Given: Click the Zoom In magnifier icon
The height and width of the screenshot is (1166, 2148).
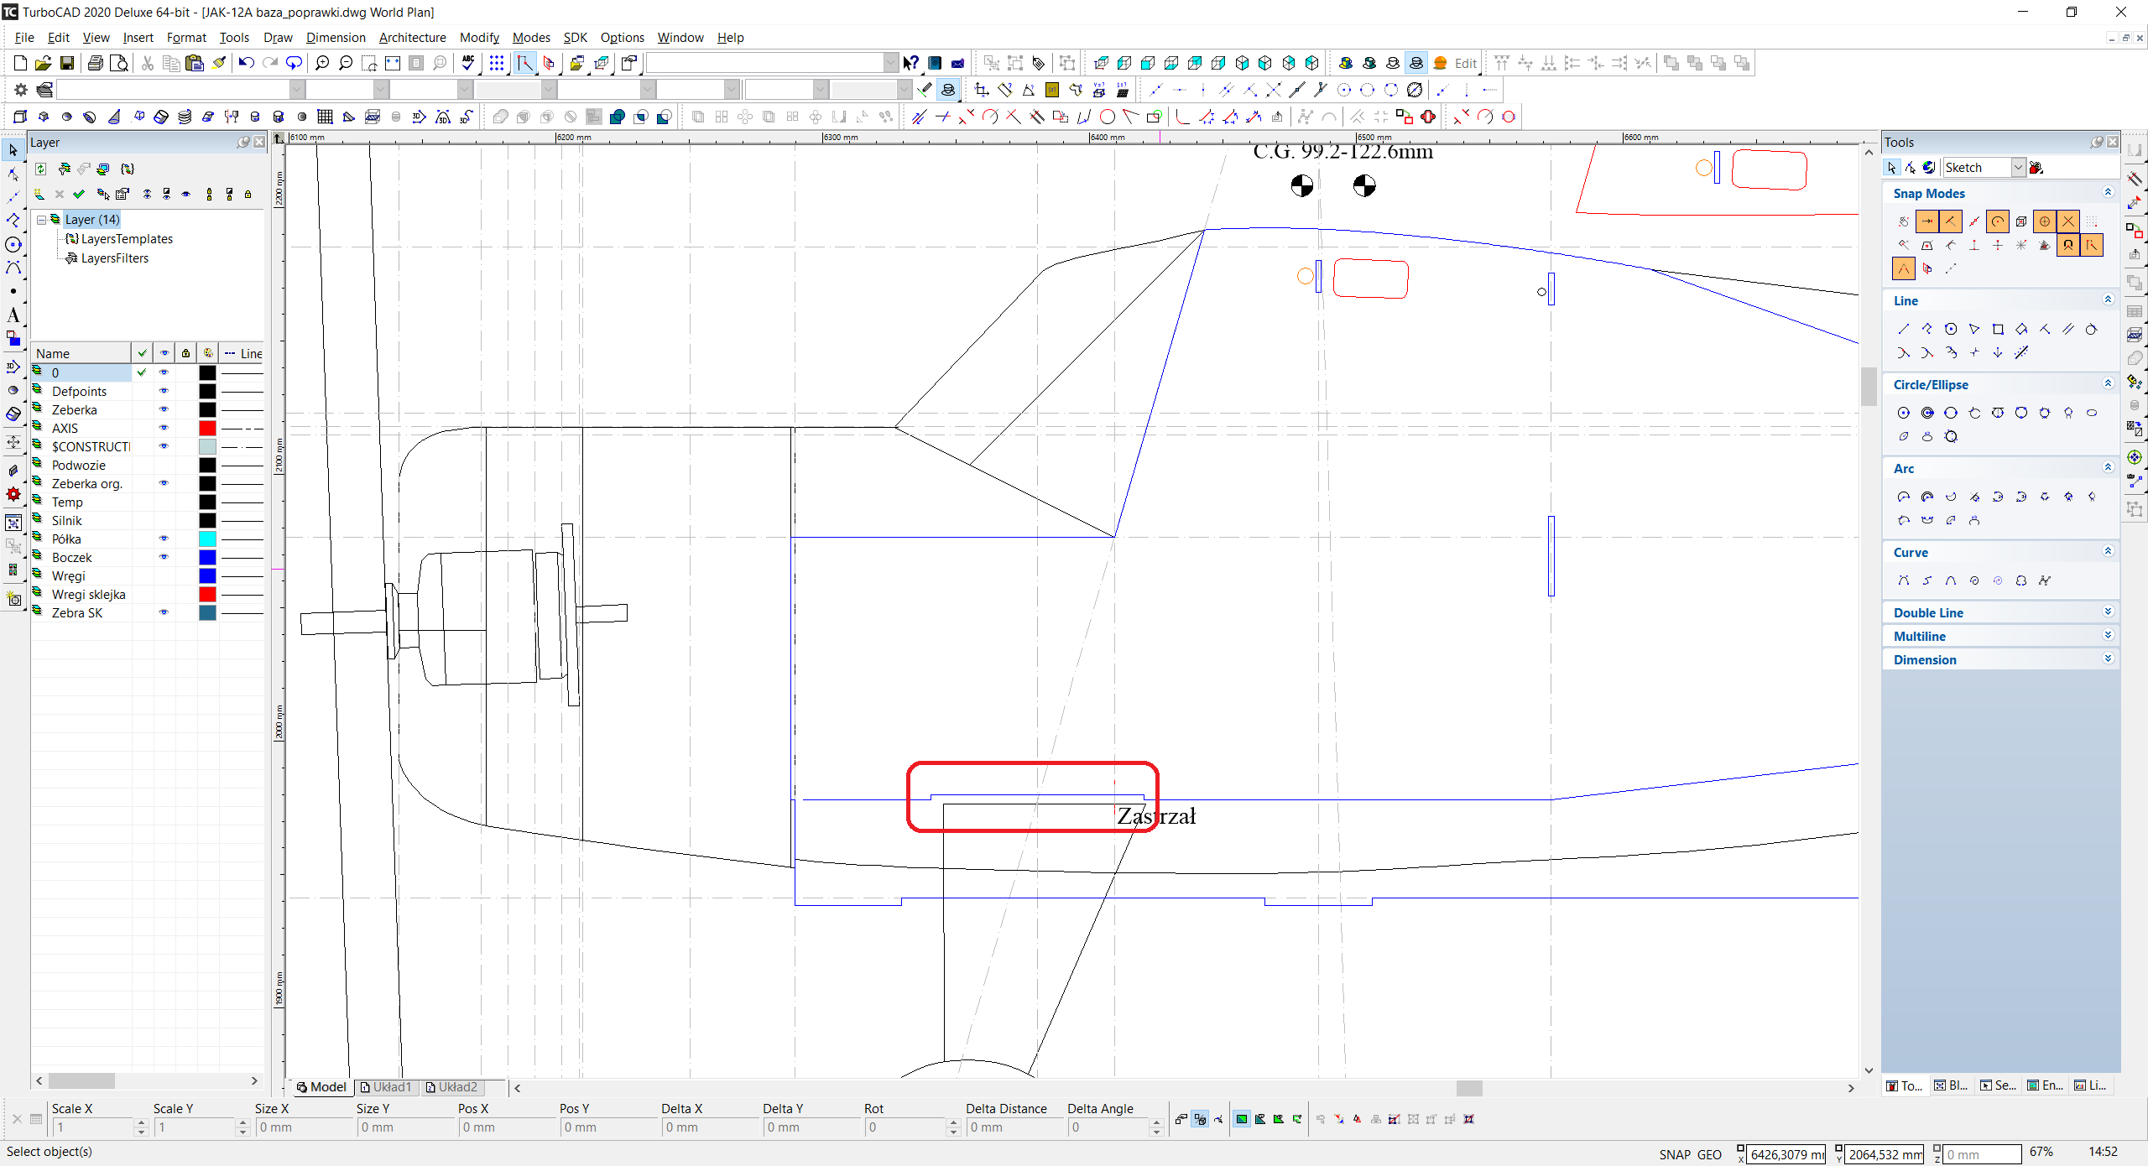Looking at the screenshot, I should pos(322,63).
